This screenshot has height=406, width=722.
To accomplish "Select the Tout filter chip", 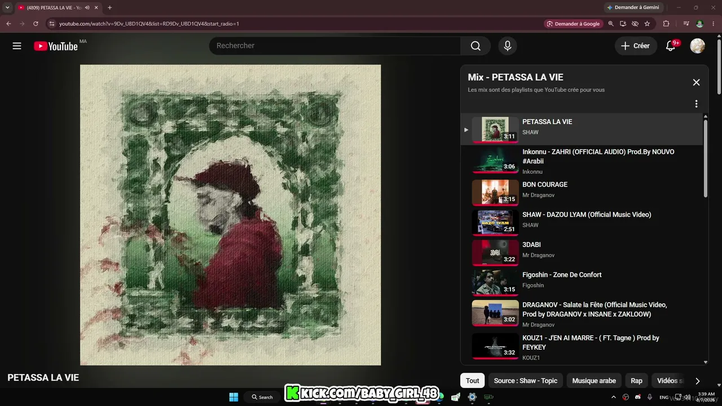I will pos(473,381).
